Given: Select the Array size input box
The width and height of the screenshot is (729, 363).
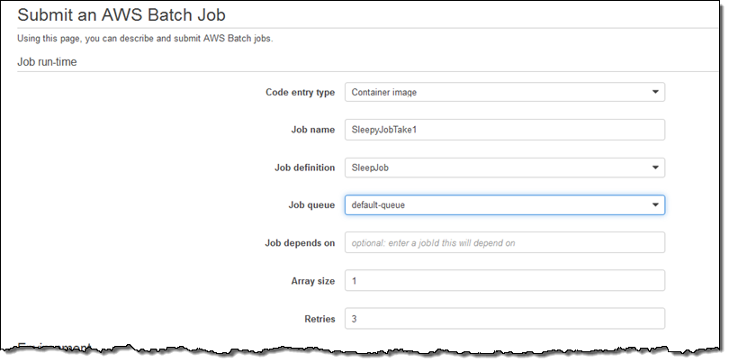Looking at the screenshot, I should tap(504, 281).
